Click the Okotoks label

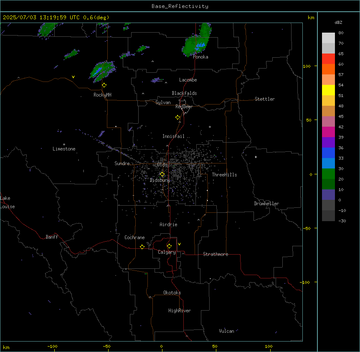[172, 293]
